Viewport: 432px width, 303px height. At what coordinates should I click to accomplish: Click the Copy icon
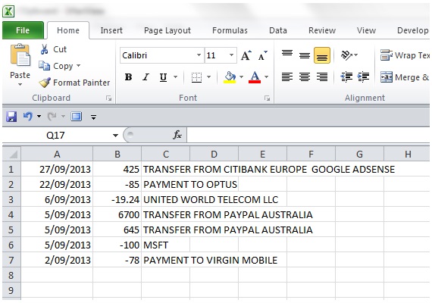[x=45, y=66]
